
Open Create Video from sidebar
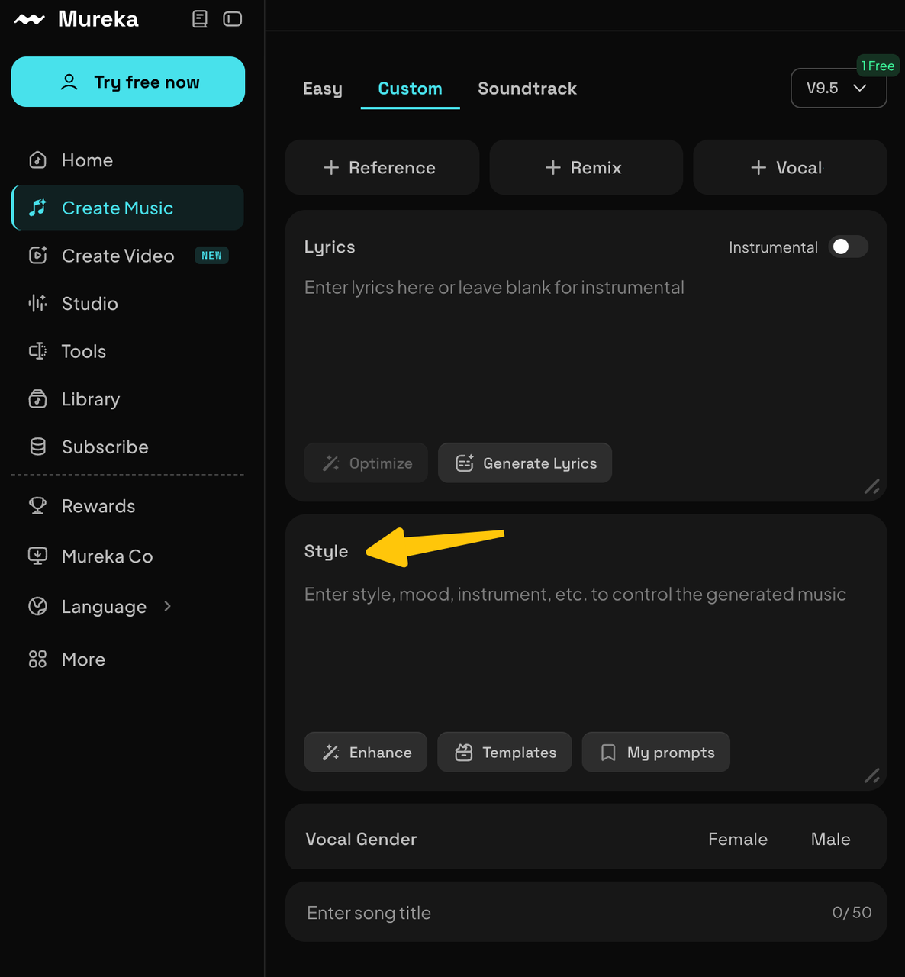pos(127,256)
